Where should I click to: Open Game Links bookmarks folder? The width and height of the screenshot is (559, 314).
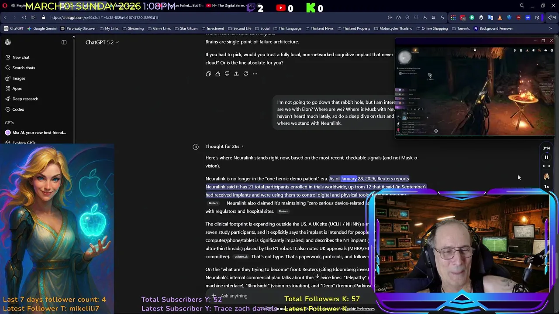tap(159, 28)
